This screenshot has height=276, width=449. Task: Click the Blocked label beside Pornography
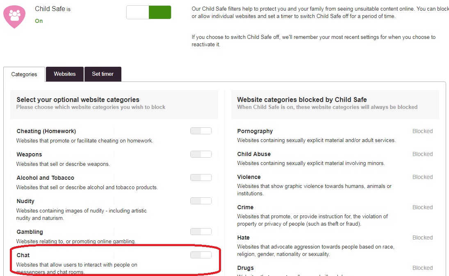click(x=422, y=131)
